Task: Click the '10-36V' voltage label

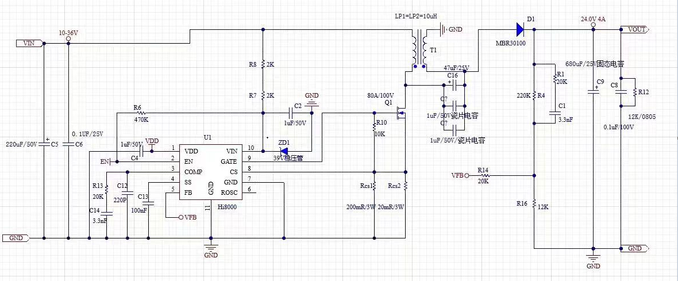Action: click(x=68, y=33)
